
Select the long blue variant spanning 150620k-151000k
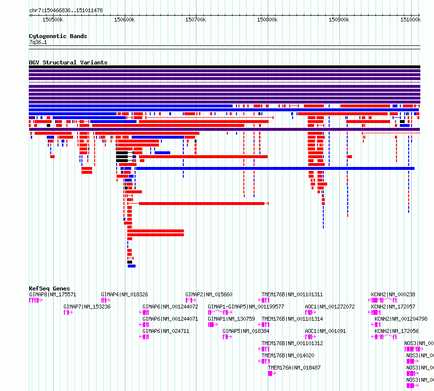click(275, 168)
